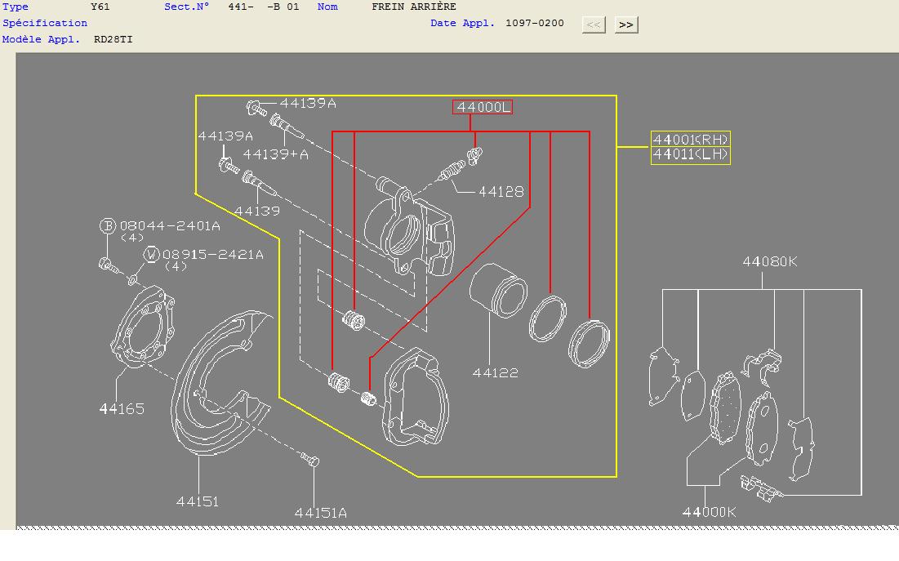Click the Y61 type value
The image size is (899, 561).
click(x=100, y=7)
